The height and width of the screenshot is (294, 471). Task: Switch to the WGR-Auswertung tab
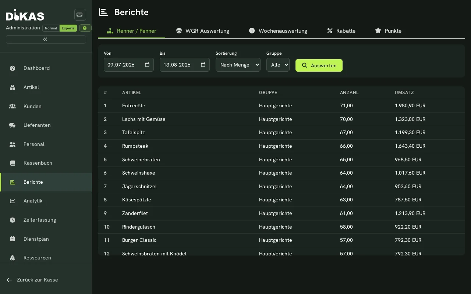pos(202,31)
